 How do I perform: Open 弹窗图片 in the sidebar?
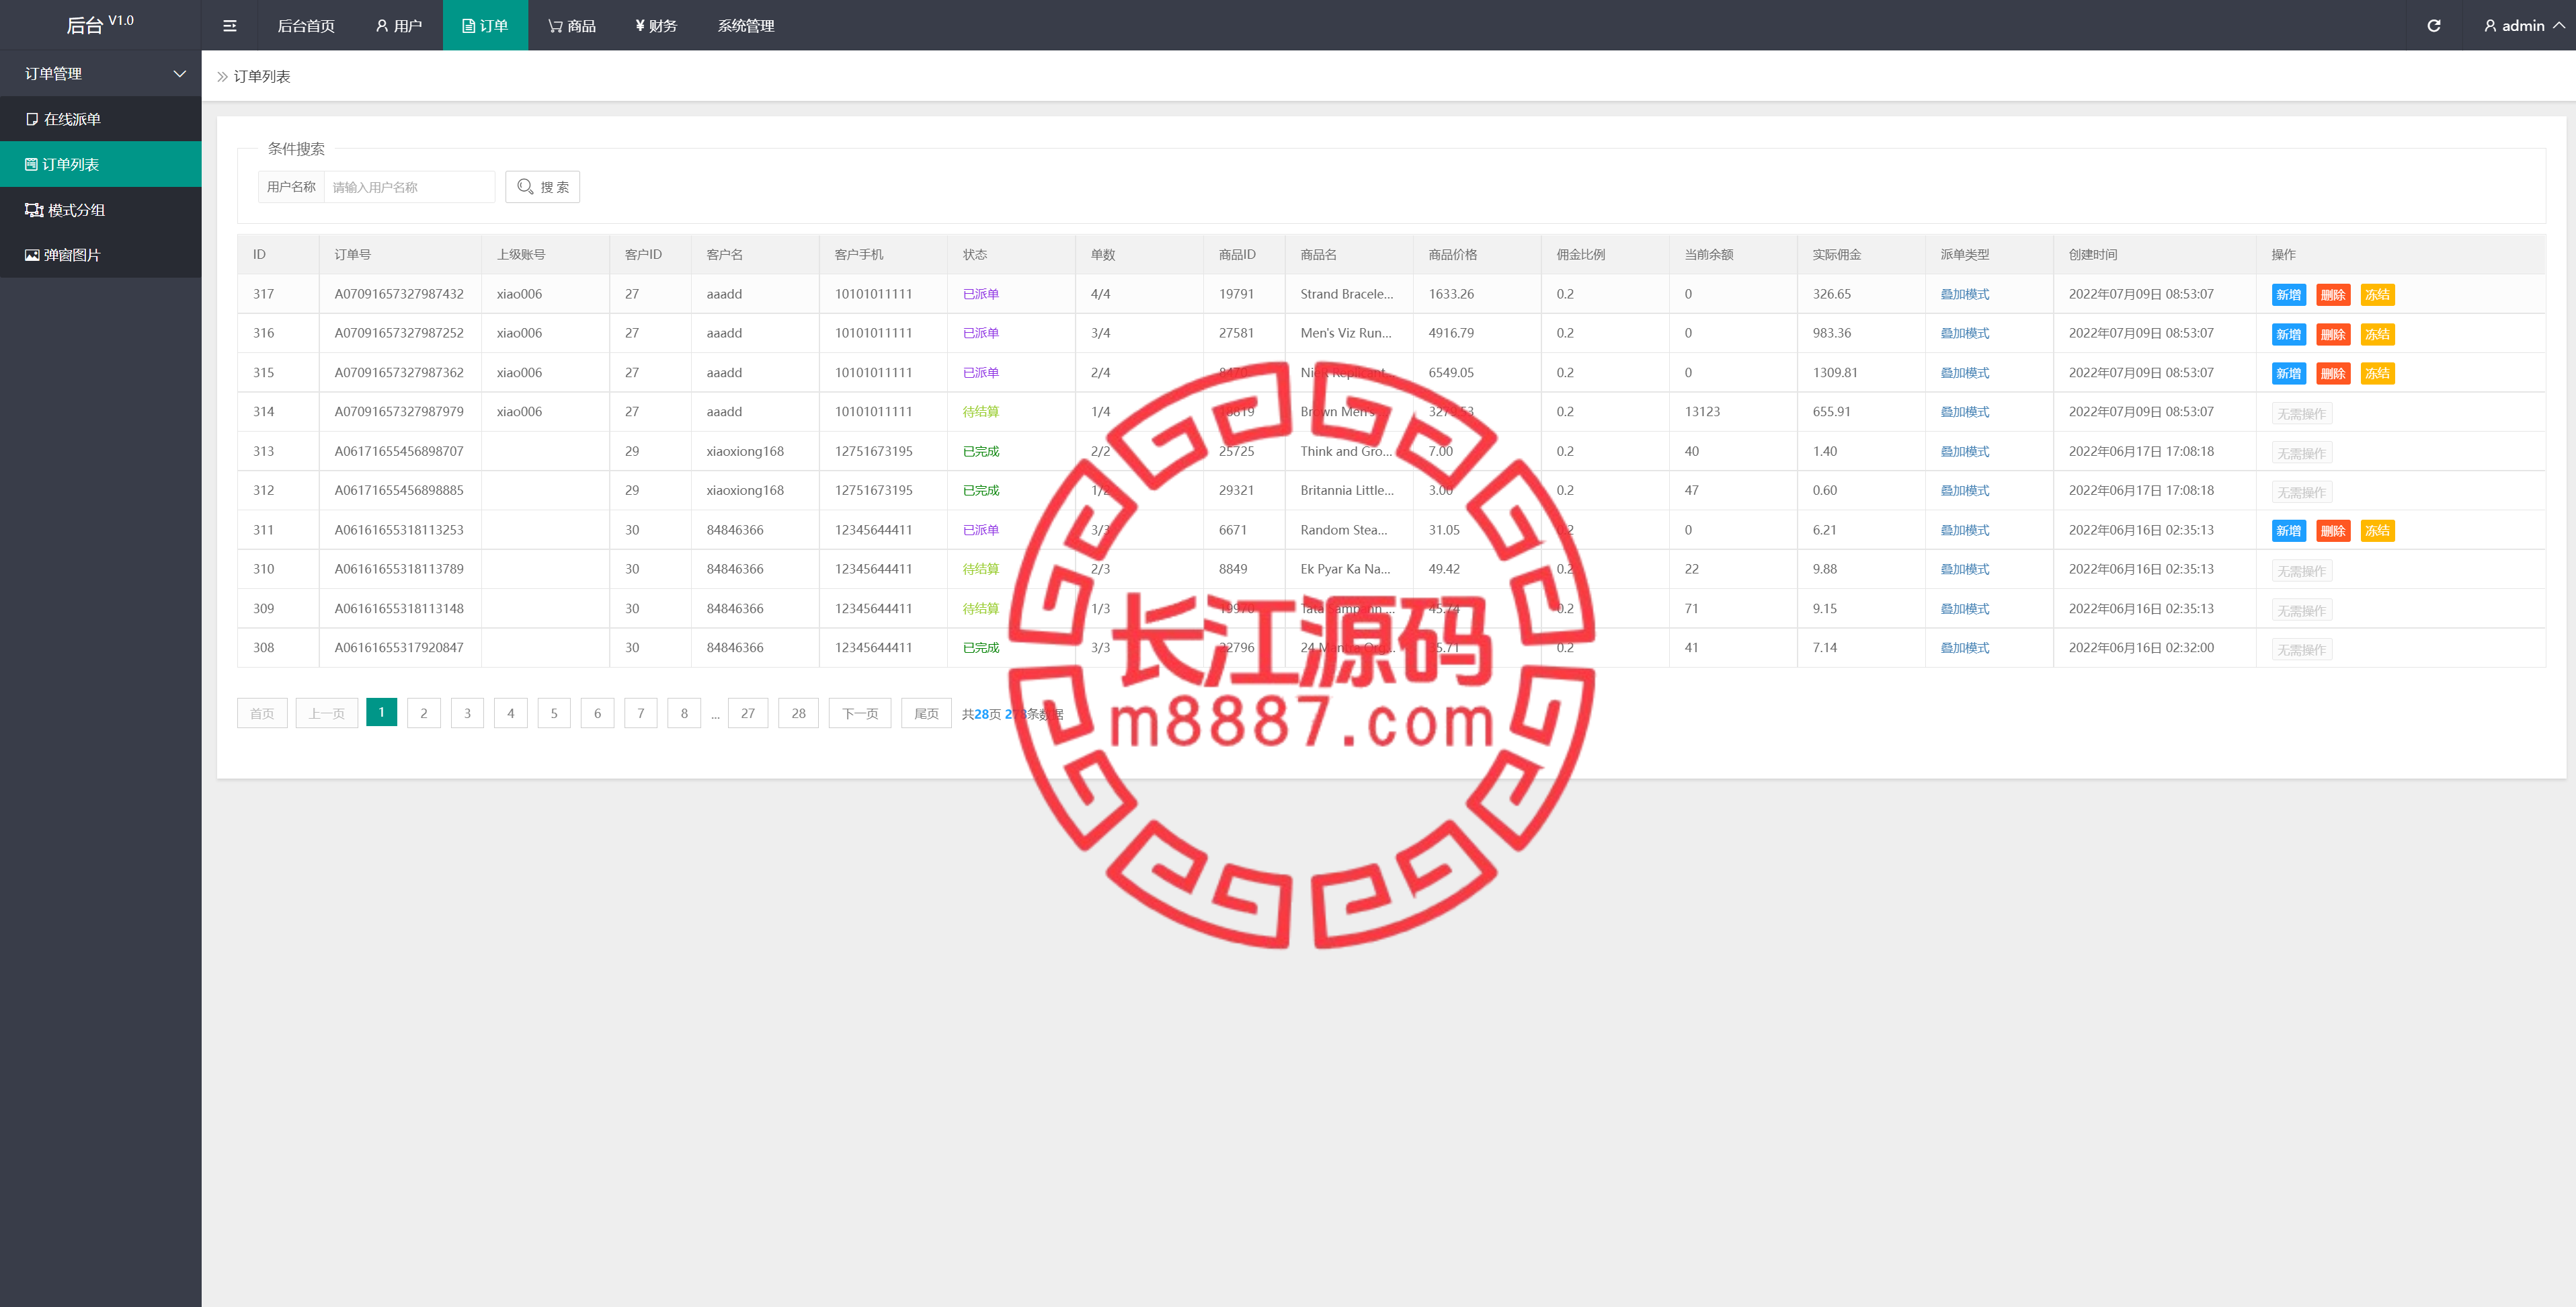click(x=100, y=255)
